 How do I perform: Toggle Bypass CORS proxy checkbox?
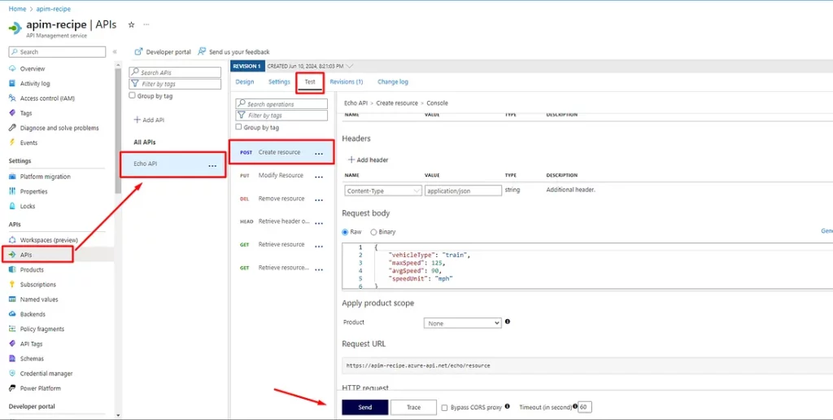pyautogui.click(x=445, y=408)
